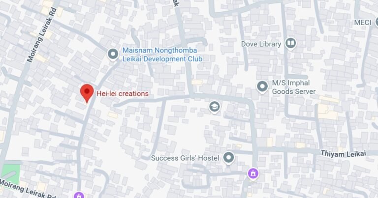Screen dimensions: 378x198
Task: Click the vertical Moirang Leirak Rd label
Action: click(x=42, y=35)
